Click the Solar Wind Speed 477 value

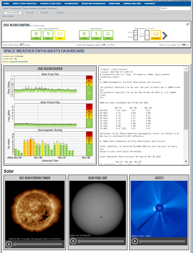point(22,45)
